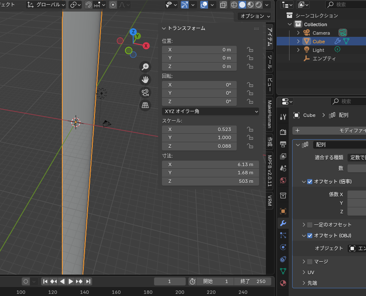Enable the 一定のオフセット checkbox
Viewport: 366px width, 296px height.
(310, 225)
